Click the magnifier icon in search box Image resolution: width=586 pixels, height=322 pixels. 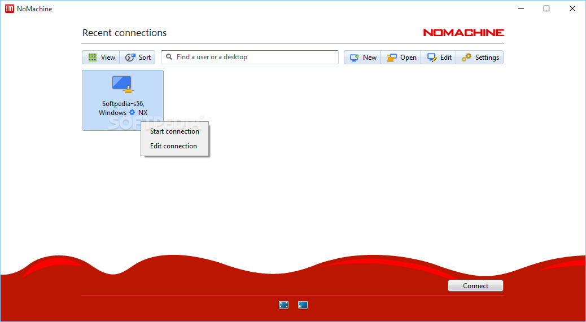[169, 57]
